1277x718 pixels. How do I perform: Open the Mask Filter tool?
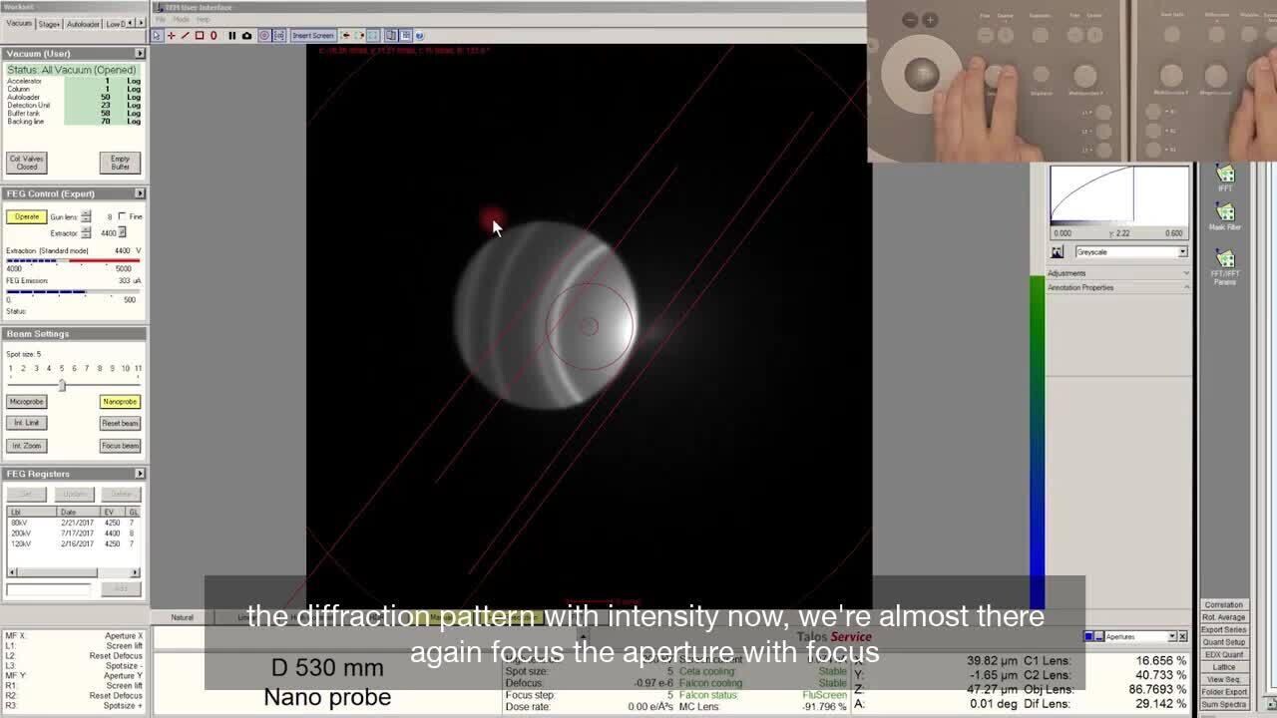point(1224,216)
